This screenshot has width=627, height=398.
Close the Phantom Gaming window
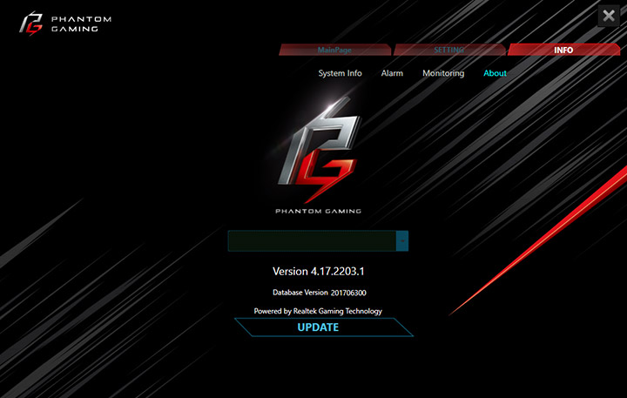click(x=609, y=16)
